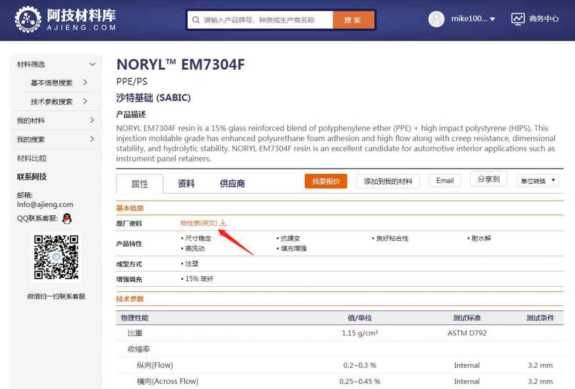Click the 注塑 molding method text

click(192, 264)
